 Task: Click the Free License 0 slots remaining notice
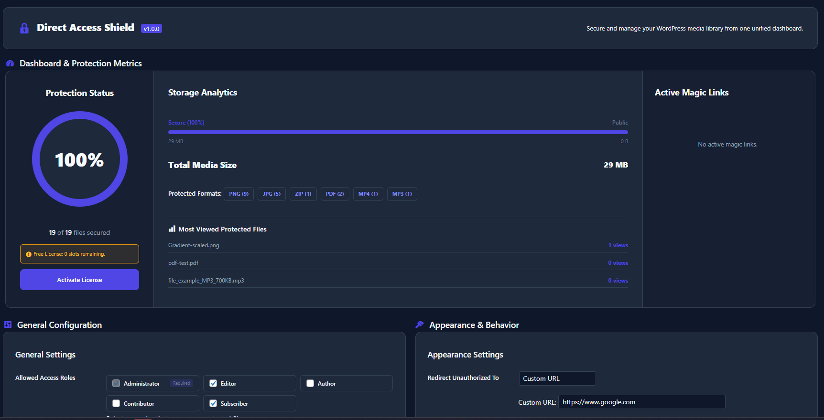[79, 254]
